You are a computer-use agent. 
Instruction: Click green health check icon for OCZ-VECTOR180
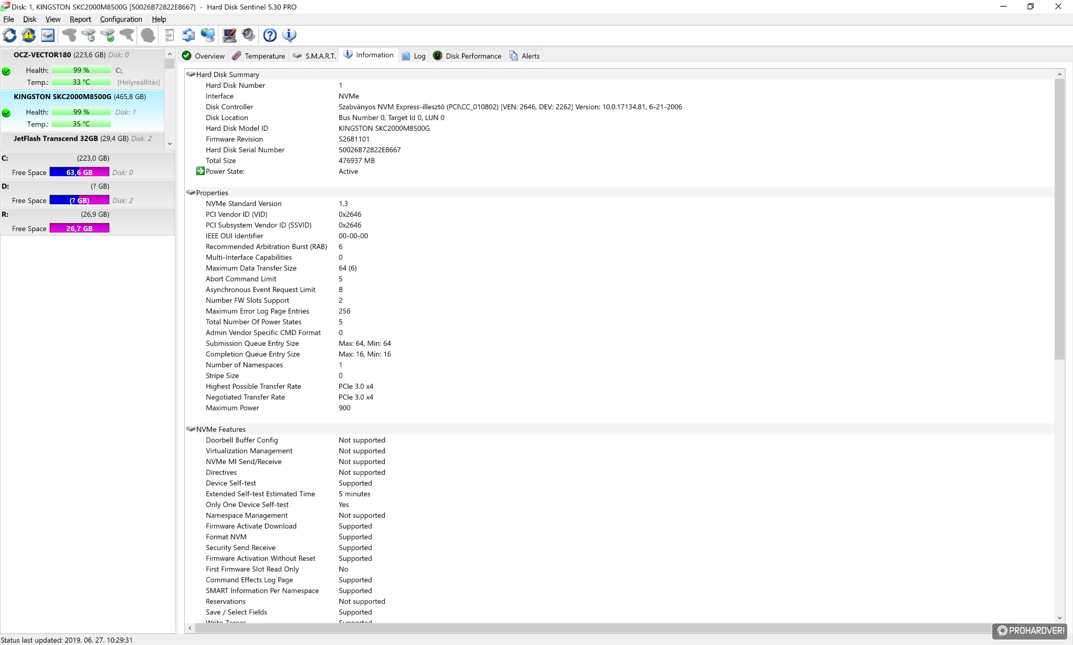click(x=6, y=71)
